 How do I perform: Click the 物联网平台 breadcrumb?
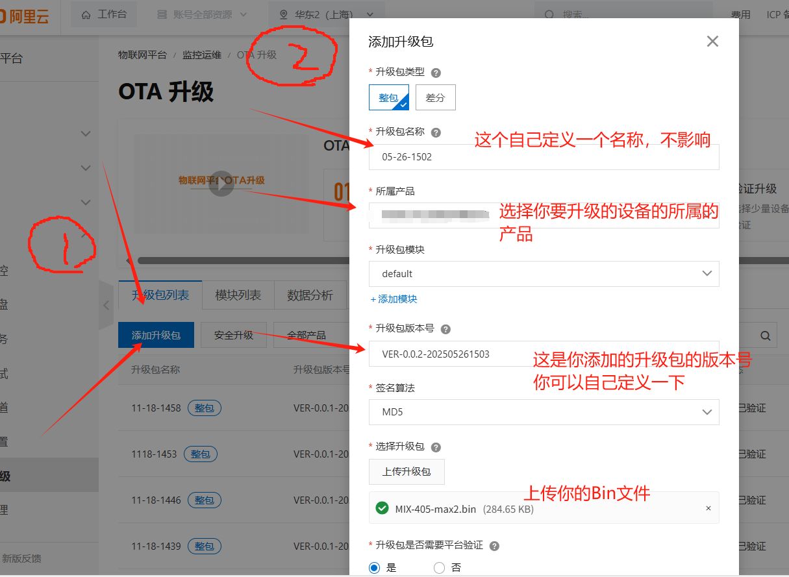tap(142, 55)
